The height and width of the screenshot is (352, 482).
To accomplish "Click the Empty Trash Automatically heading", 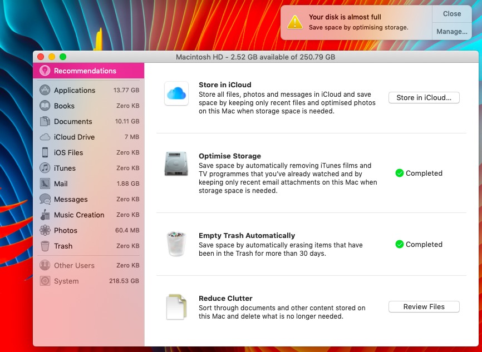I will click(x=247, y=236).
